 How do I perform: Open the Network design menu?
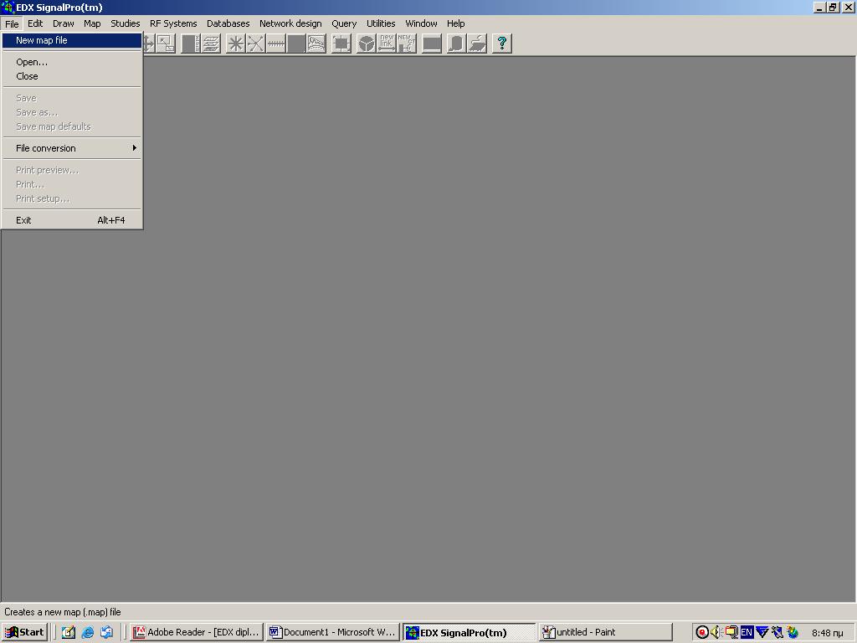[290, 23]
